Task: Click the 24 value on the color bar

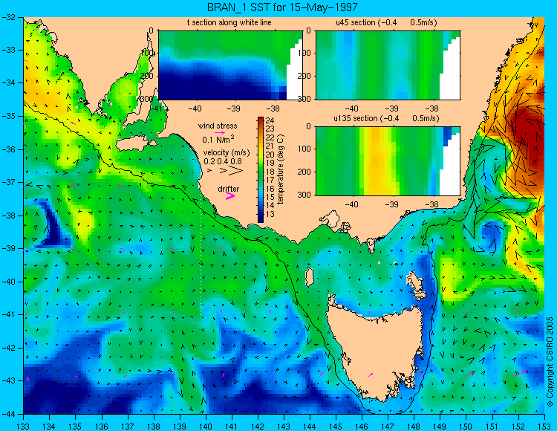Action: 270,120
